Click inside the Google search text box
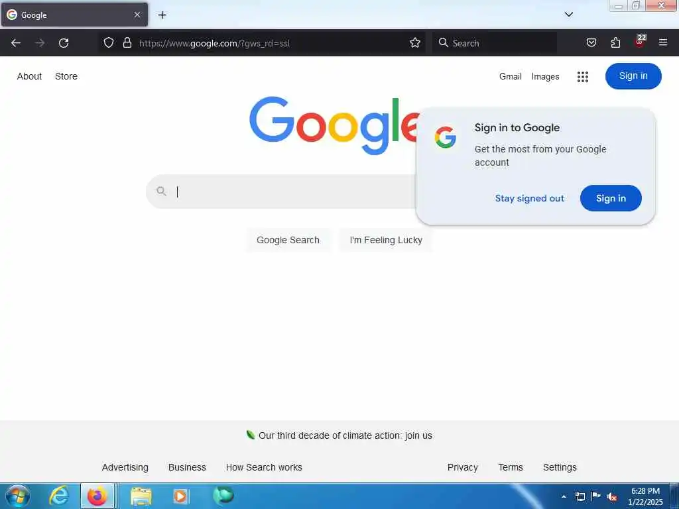This screenshot has width=679, height=509. tap(294, 192)
